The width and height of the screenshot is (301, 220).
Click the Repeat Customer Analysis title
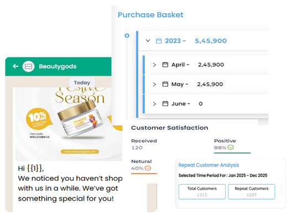coord(209,165)
